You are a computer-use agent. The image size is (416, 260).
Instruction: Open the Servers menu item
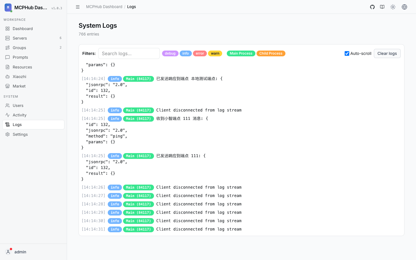[33, 38]
